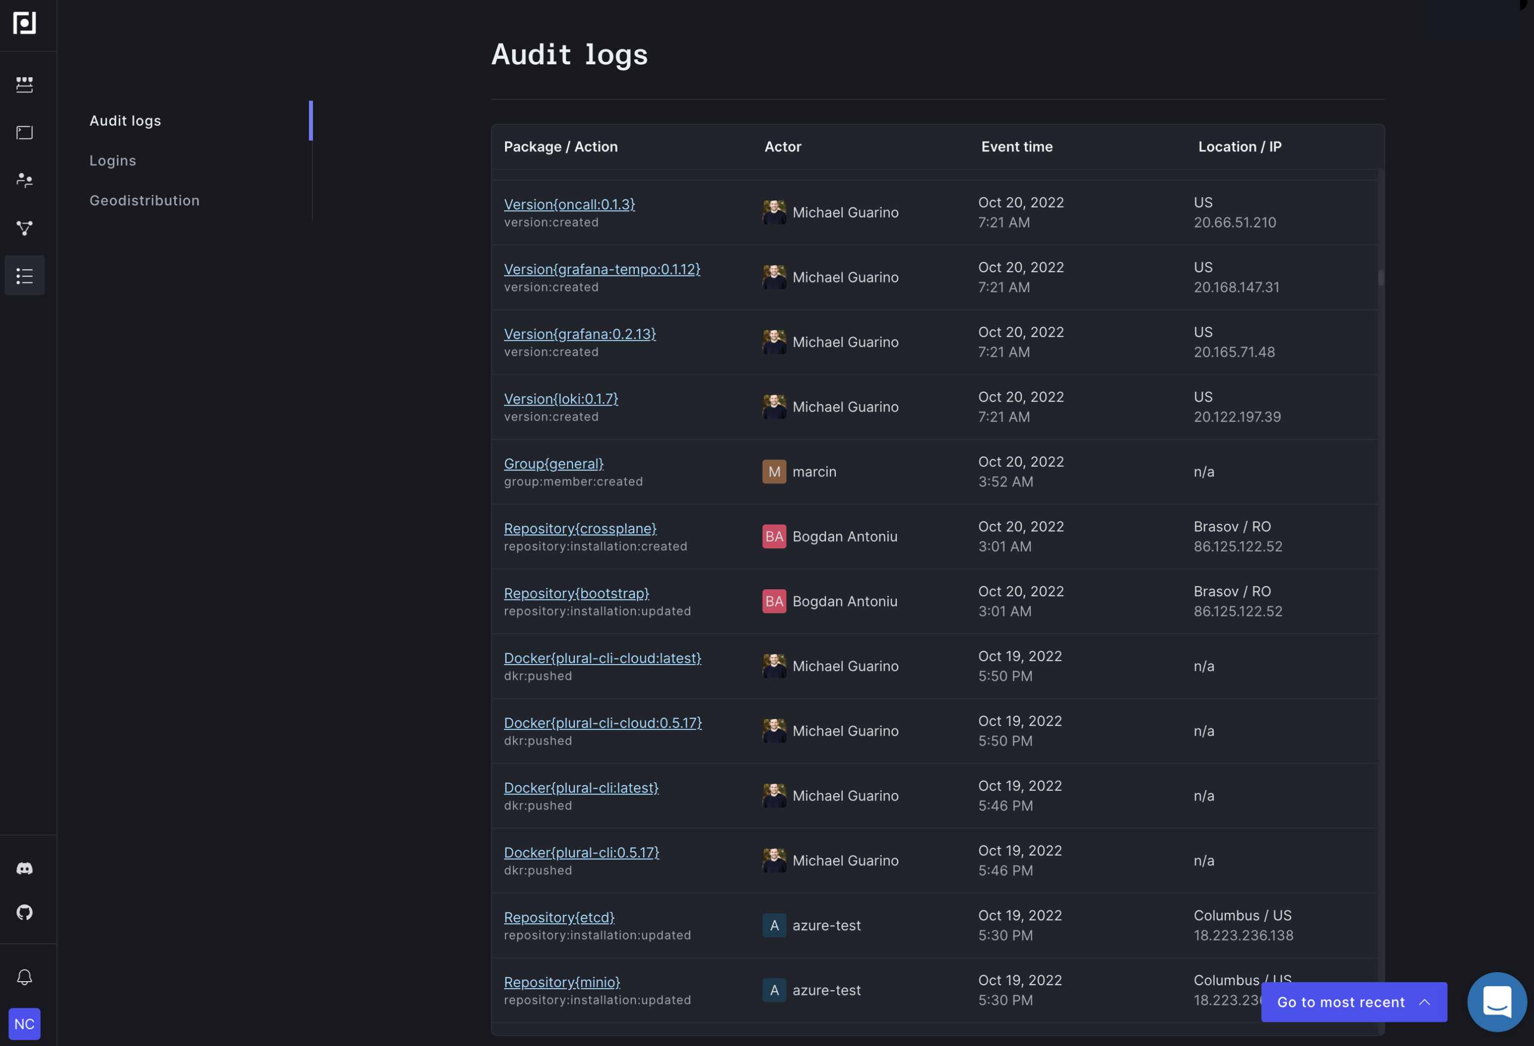This screenshot has width=1534, height=1046.
Task: Select the Audit logs menu item
Action: [x=125, y=121]
